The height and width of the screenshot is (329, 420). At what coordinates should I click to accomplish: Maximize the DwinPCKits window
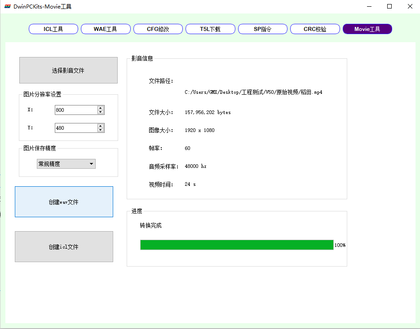[x=389, y=6]
